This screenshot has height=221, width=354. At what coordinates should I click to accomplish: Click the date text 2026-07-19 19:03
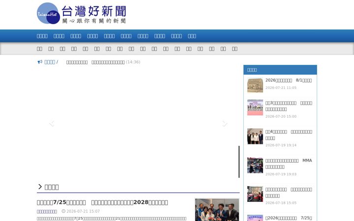coord(281,174)
